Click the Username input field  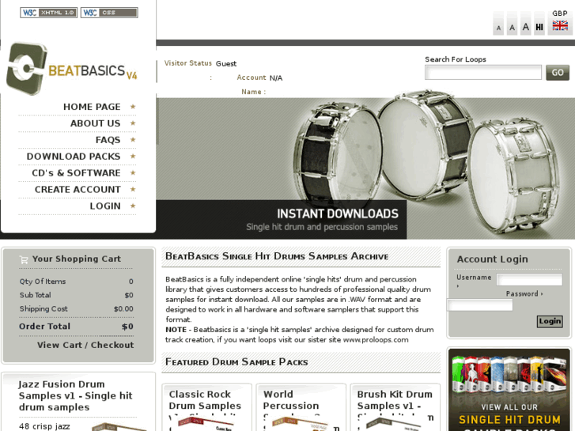(529, 279)
